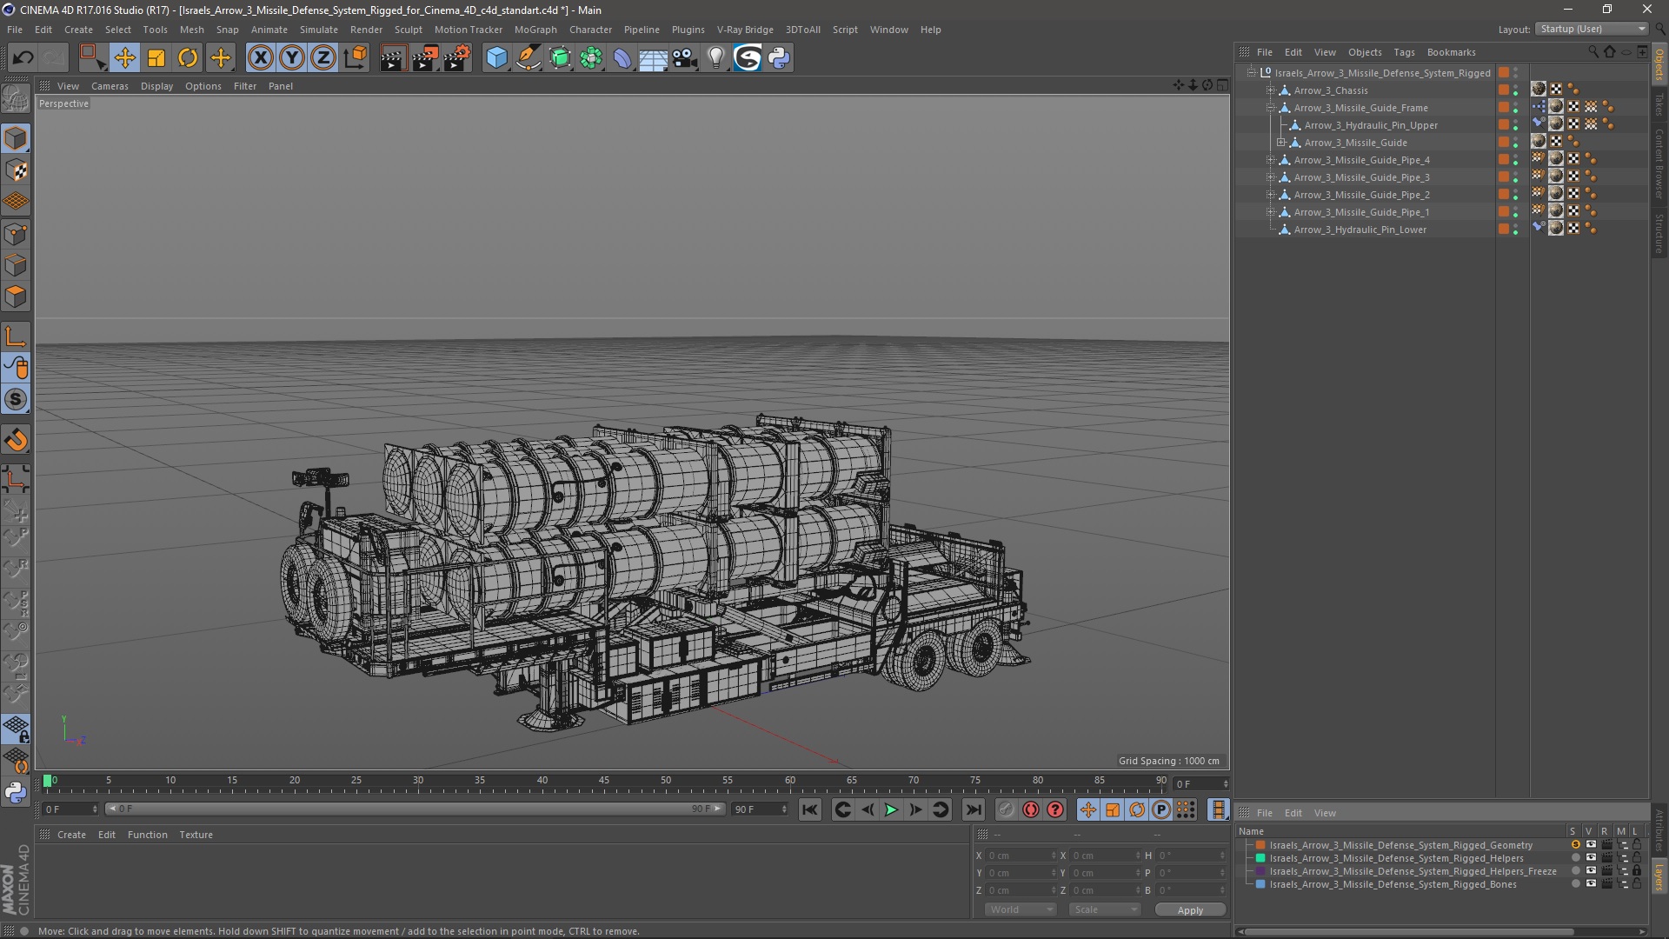Viewport: 1669px width, 939px height.
Task: Click the Python script icon in toolbar
Action: [x=780, y=58]
